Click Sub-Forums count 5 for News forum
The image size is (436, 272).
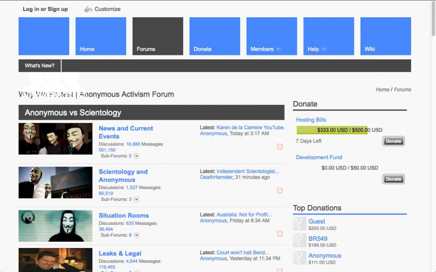(130, 156)
